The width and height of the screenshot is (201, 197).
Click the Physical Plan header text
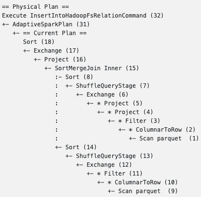coord(36,7)
